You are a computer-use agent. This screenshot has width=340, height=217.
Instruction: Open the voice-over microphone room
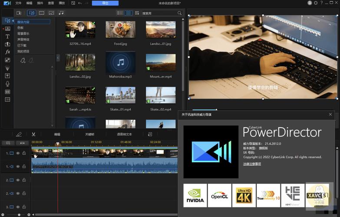click(7, 84)
